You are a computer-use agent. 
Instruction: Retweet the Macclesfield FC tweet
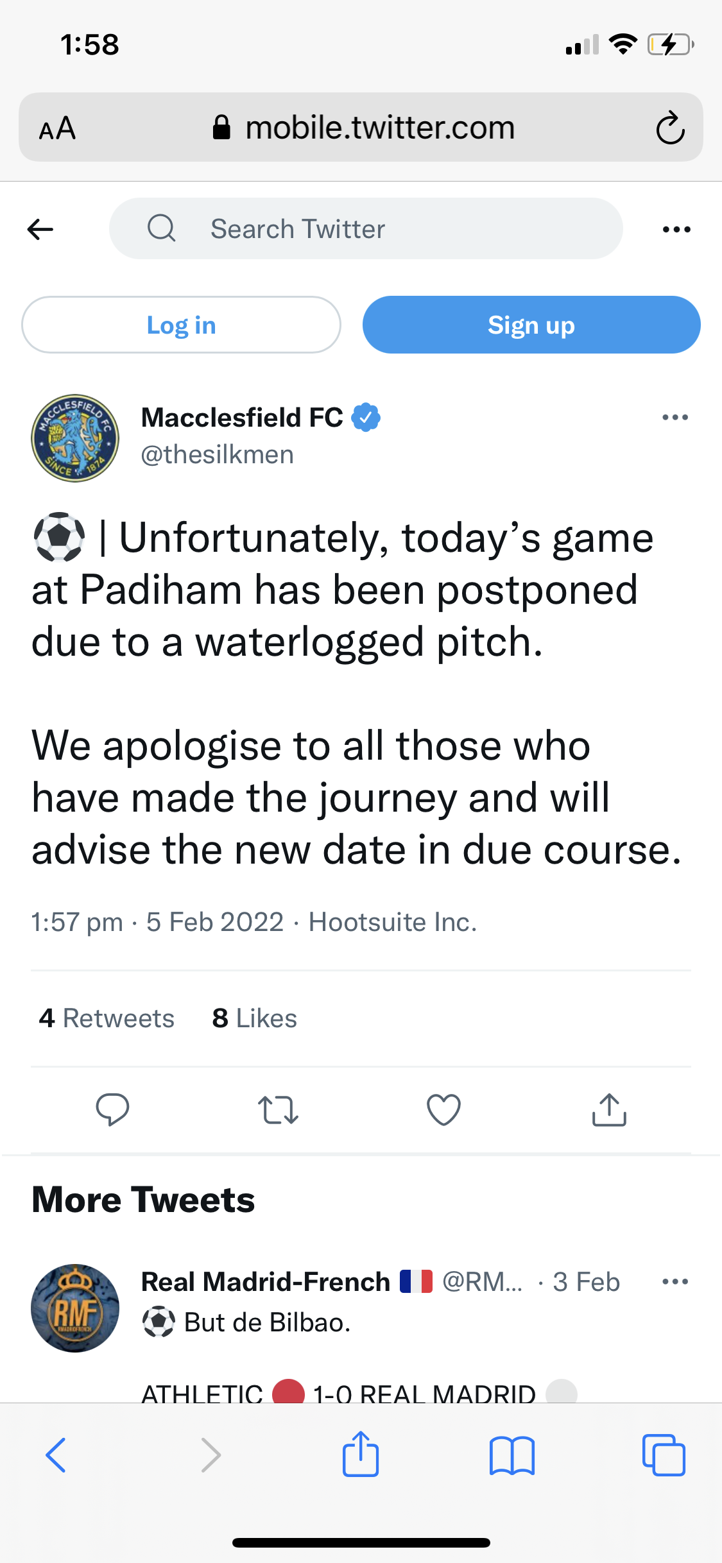[278, 1109]
